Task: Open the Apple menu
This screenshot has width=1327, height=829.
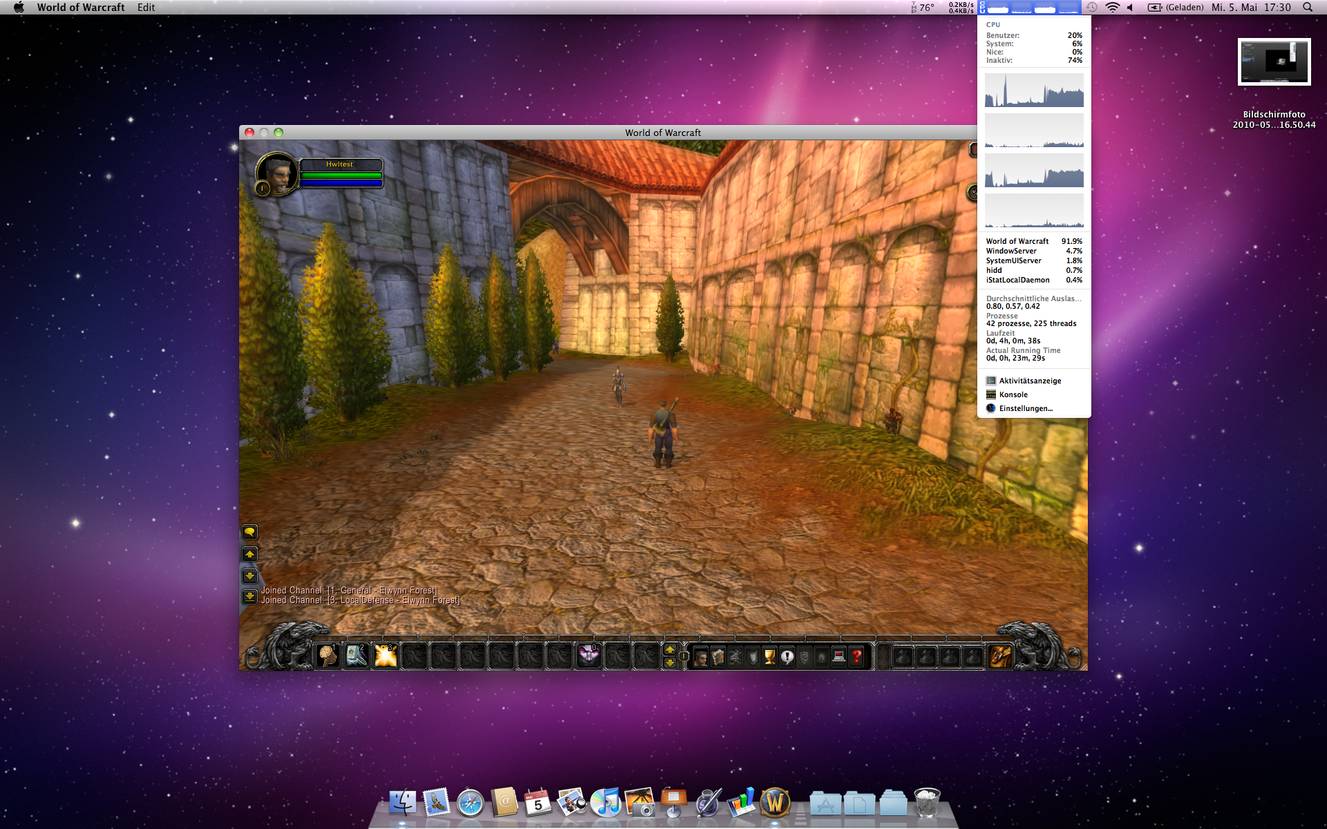Action: (19, 7)
